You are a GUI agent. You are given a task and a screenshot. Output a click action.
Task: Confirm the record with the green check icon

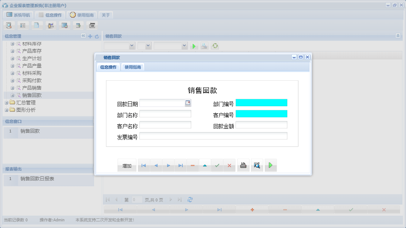pos(217,165)
